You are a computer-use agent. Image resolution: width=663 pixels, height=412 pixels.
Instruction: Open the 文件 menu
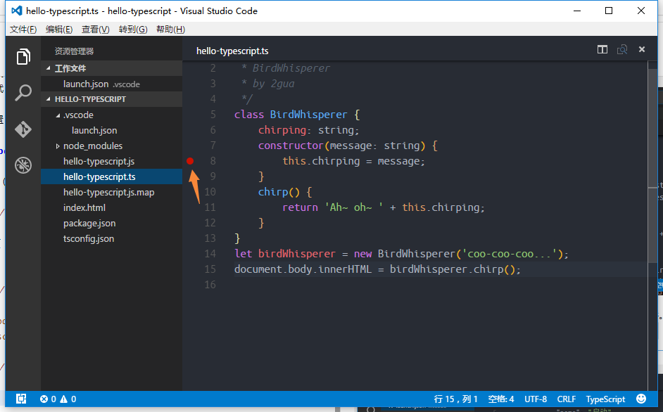(x=22, y=30)
